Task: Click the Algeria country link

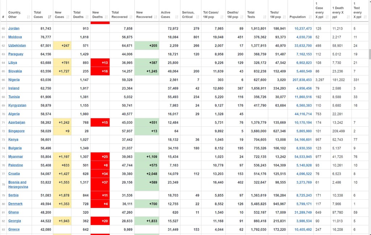Action: [x=14, y=114]
